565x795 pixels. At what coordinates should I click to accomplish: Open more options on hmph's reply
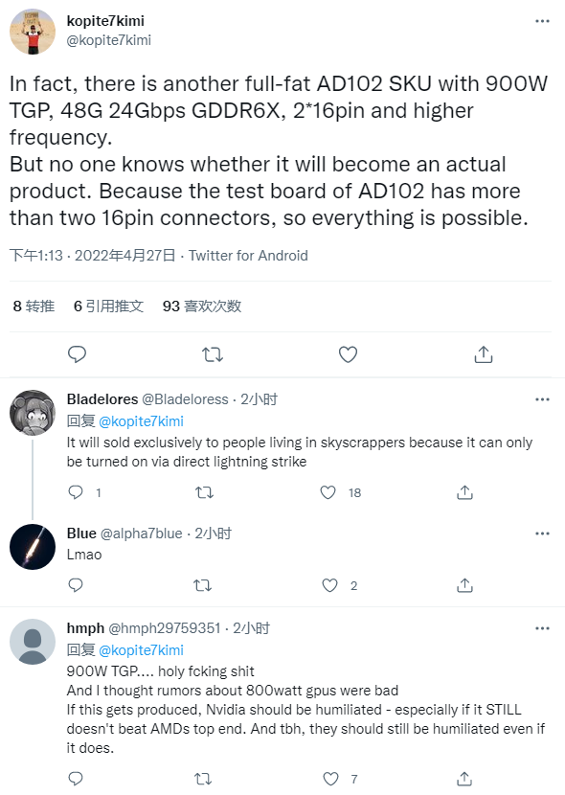tap(542, 628)
